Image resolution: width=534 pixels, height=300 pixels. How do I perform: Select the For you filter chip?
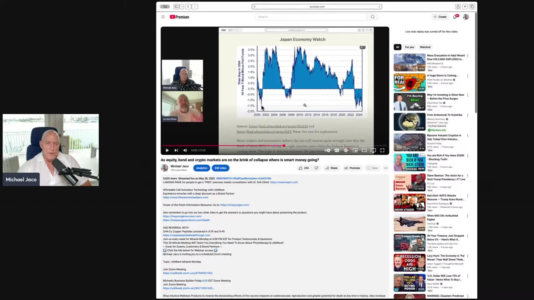pos(409,47)
